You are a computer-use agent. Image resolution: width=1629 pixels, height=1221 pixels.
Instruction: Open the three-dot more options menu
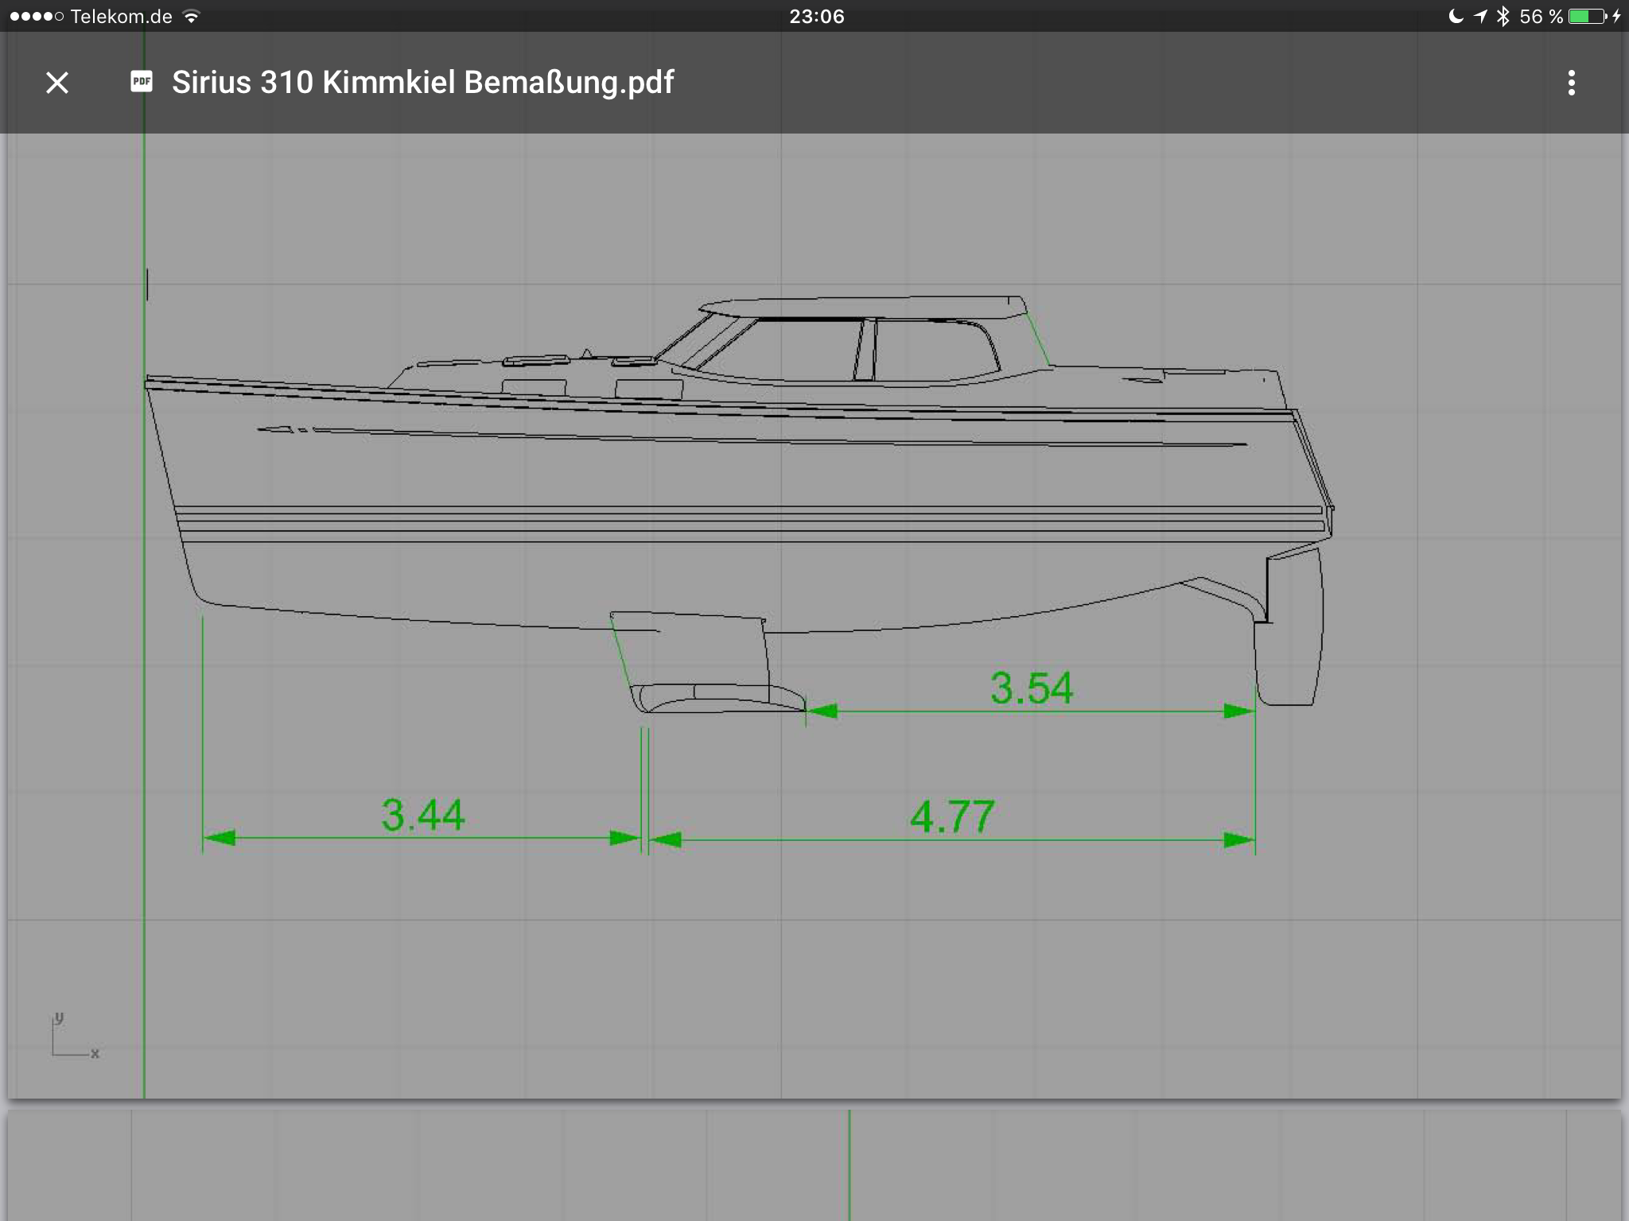(1571, 83)
